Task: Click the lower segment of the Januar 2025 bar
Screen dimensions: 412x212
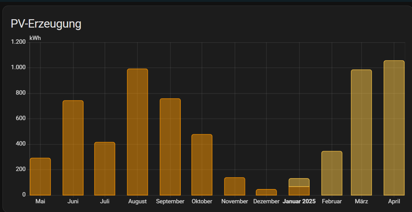Action: 299,191
